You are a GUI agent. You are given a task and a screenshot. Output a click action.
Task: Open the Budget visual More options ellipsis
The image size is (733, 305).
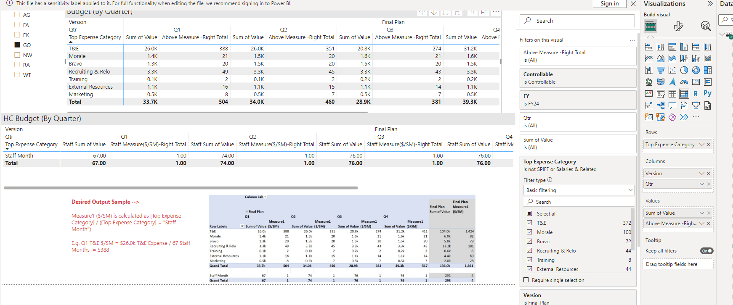(x=496, y=12)
